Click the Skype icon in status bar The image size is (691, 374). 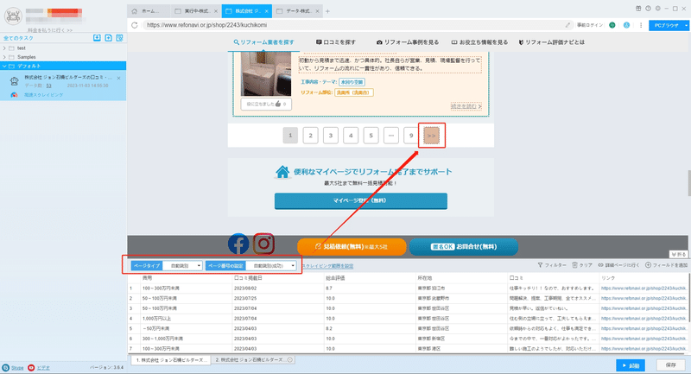tap(6, 368)
